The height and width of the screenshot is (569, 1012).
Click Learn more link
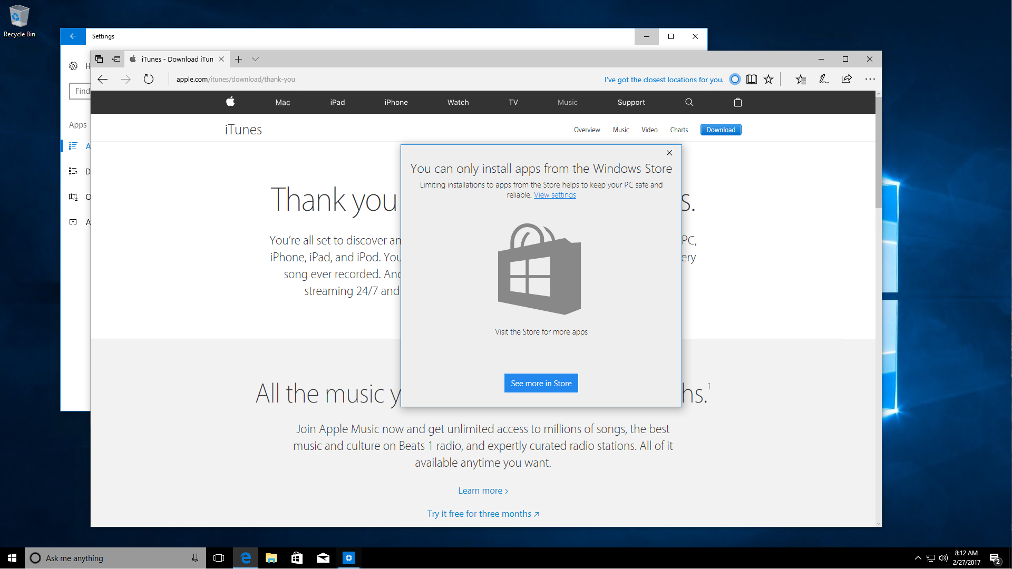483,490
